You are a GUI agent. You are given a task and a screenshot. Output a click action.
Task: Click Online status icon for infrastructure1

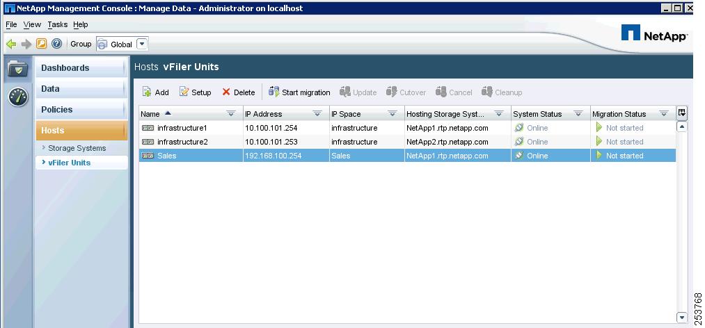(519, 128)
